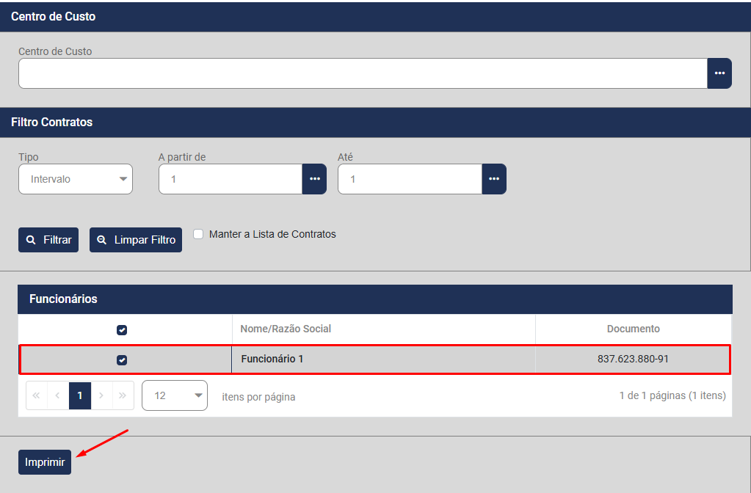Screen dimensions: 751x493
Task: Toggle 'Manter a Lista de Contratos' checkbox
Action: point(198,234)
